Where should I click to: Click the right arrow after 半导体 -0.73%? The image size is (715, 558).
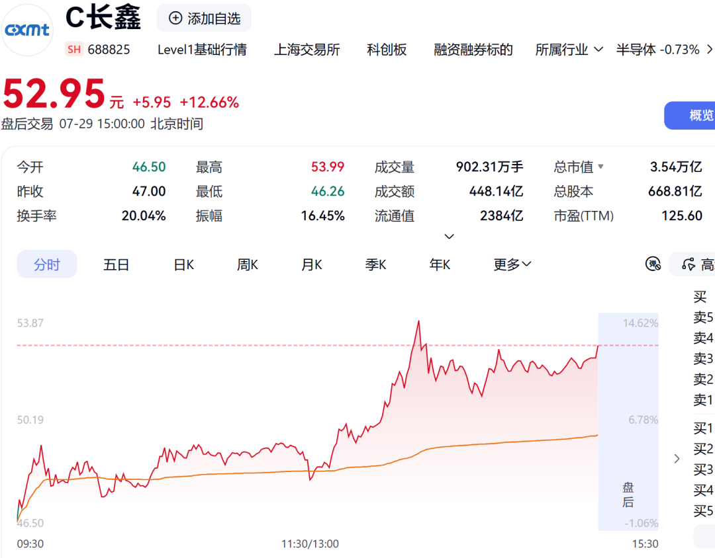710,49
